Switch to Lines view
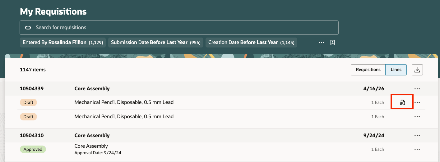Screen dimensions: 440x162 tap(396, 70)
